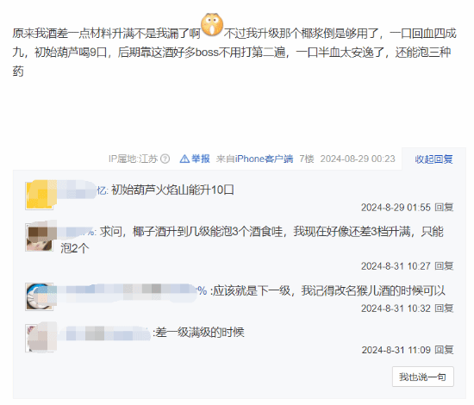Open the fourth commenter's pink avatar

(40, 338)
